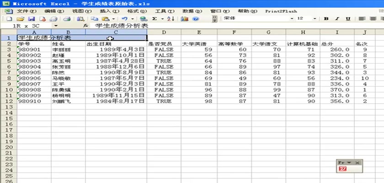
Task: Click the 名次 header cell
Action: tap(365, 43)
